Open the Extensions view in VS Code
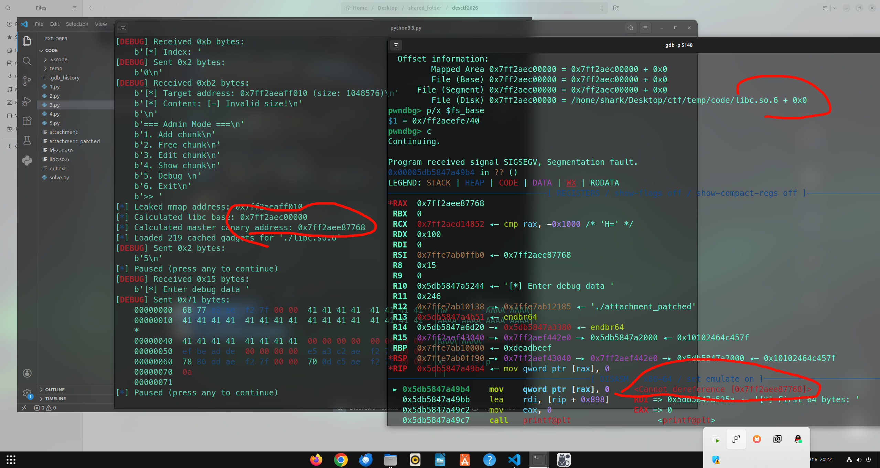 [x=27, y=121]
